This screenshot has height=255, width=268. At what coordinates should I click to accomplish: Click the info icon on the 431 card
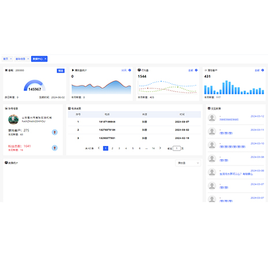[263, 70]
